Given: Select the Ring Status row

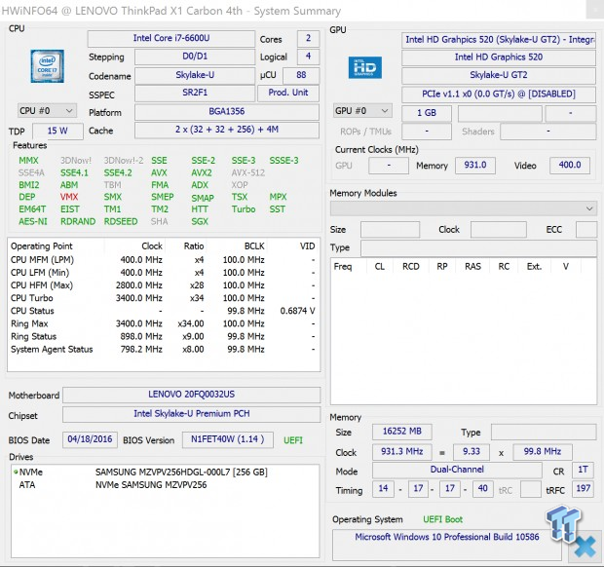Looking at the screenshot, I should point(164,337).
